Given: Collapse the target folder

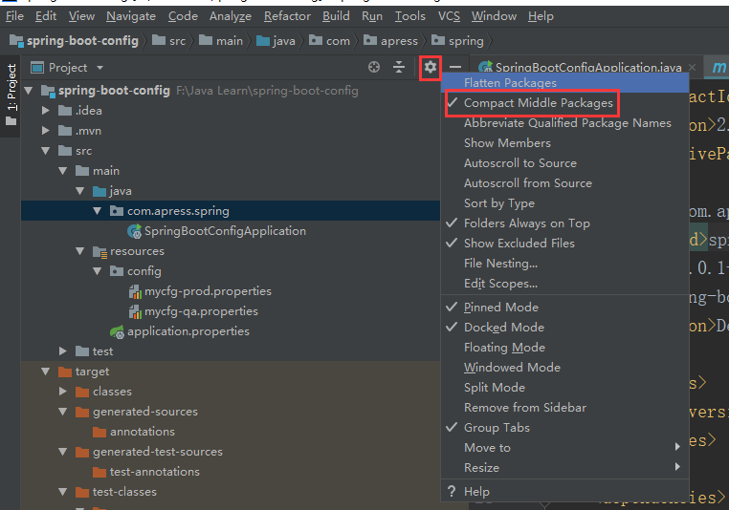Looking at the screenshot, I should (45, 372).
